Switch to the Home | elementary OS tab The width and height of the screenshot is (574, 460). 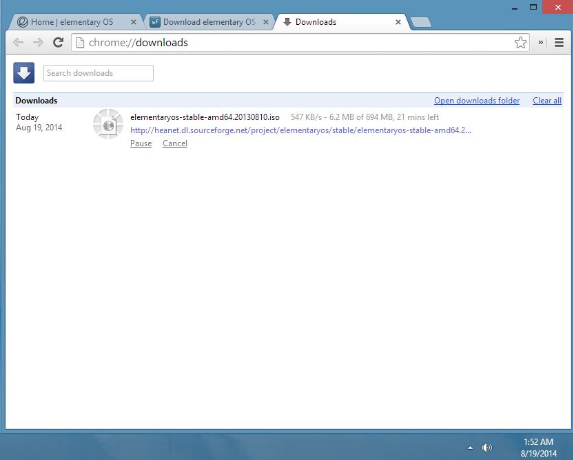[x=75, y=22]
